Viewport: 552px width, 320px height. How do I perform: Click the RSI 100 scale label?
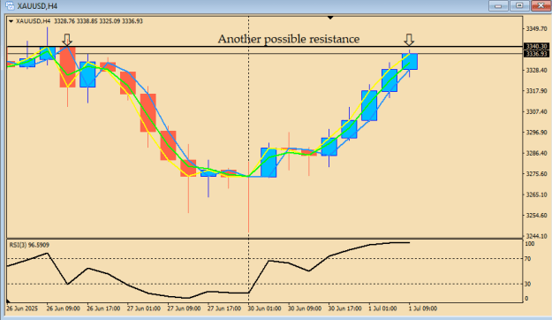coord(529,244)
